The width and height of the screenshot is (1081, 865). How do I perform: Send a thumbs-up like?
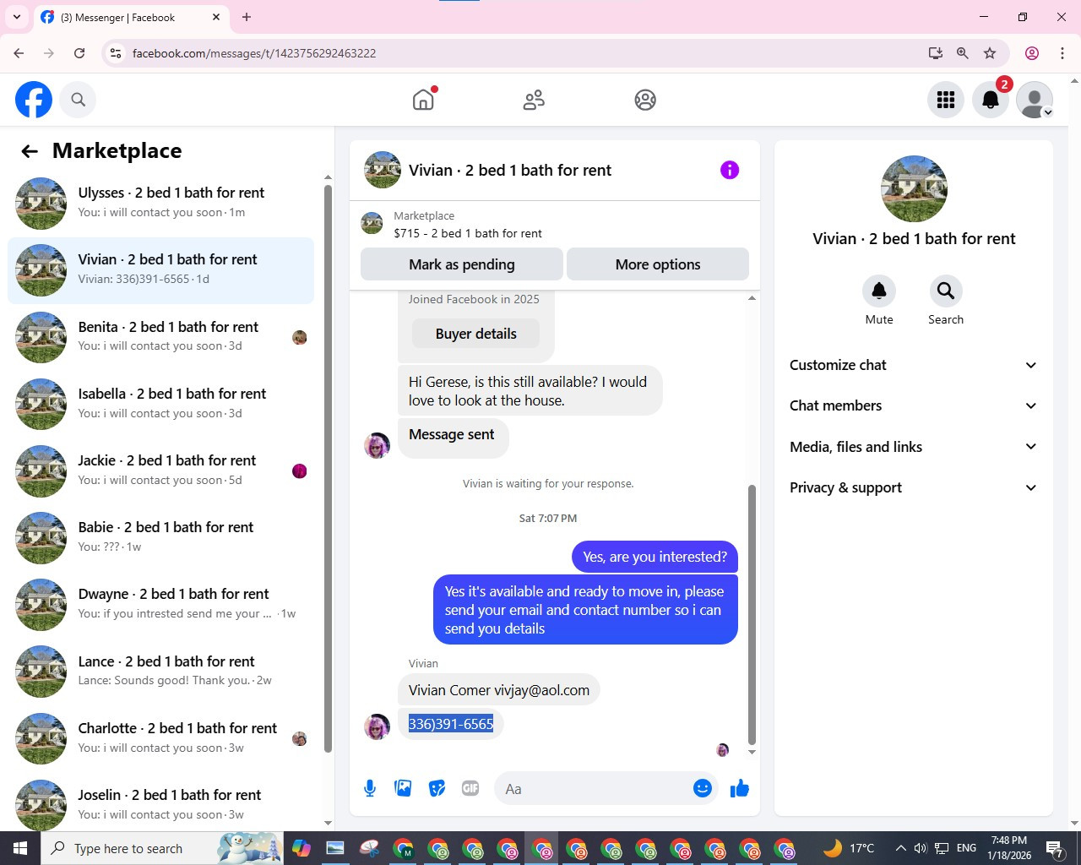click(740, 788)
